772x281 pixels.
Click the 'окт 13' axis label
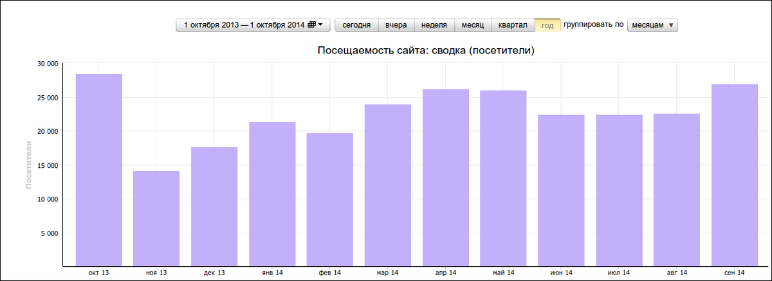point(98,273)
